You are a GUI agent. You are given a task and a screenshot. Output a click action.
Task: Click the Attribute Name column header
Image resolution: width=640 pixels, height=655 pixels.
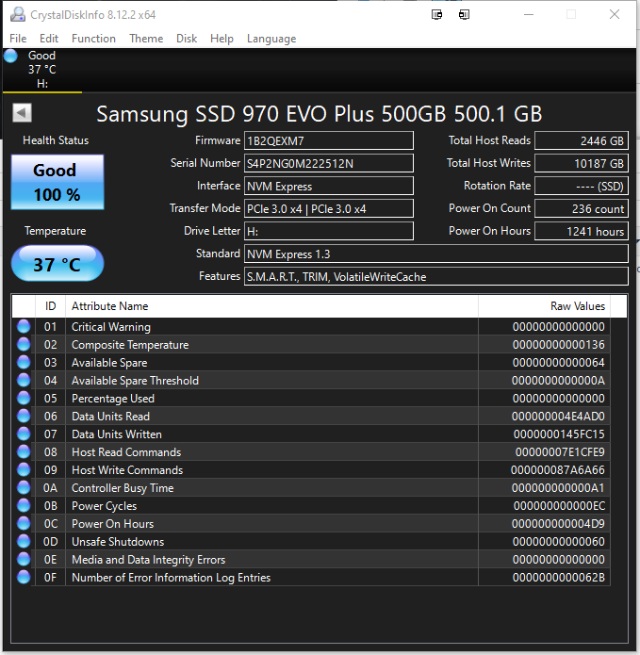click(x=272, y=306)
